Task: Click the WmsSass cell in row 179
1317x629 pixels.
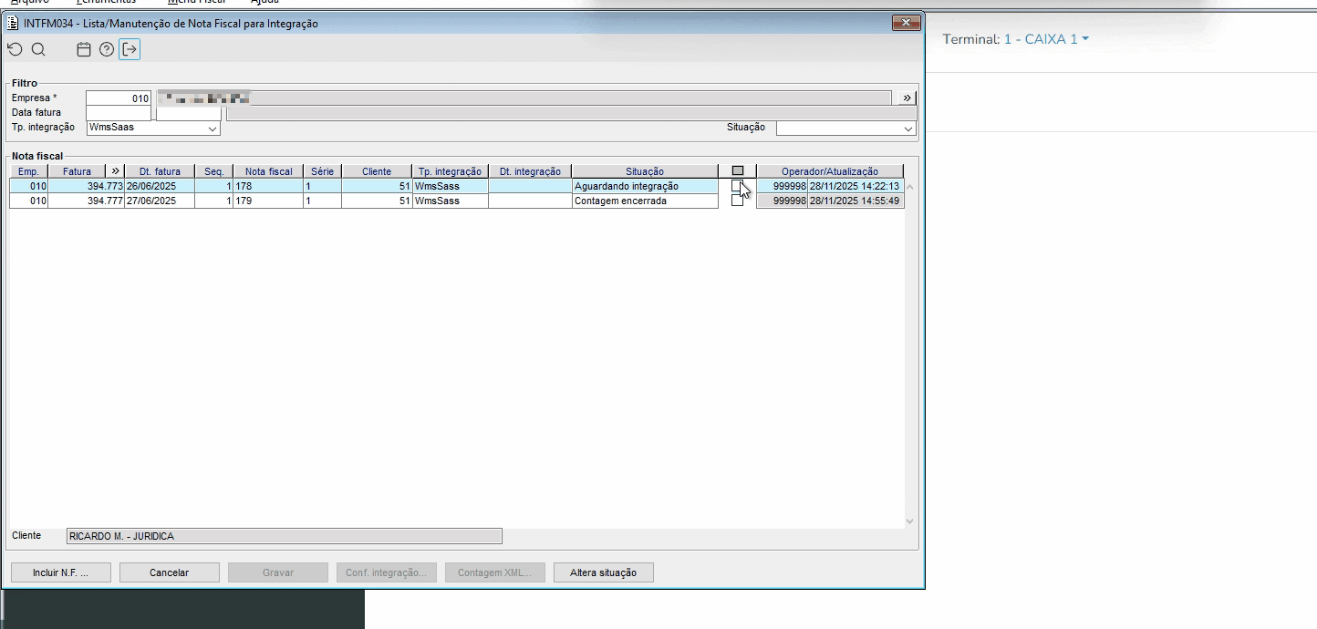Action: tap(450, 201)
